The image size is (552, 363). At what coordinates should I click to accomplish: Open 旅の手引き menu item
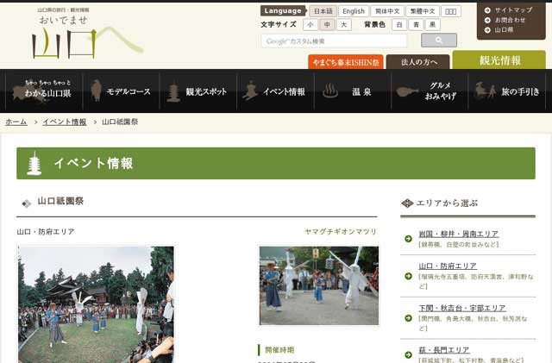[507, 91]
